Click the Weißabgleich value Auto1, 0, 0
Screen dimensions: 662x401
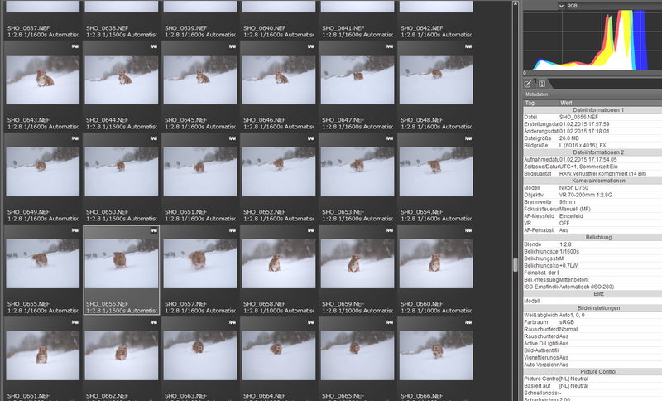click(x=572, y=315)
